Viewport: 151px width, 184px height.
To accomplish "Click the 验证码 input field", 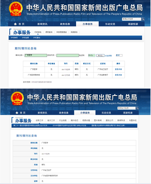I will (x=92, y=56).
